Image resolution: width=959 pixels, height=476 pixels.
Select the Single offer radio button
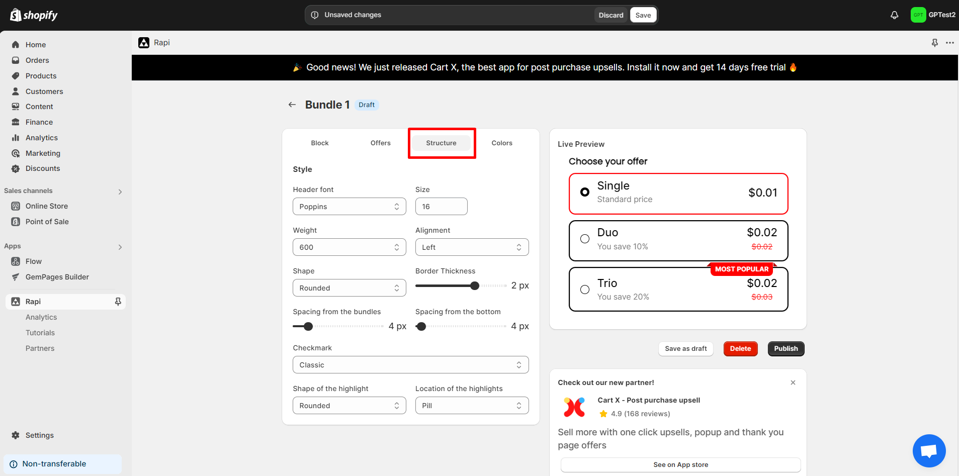[x=585, y=192]
